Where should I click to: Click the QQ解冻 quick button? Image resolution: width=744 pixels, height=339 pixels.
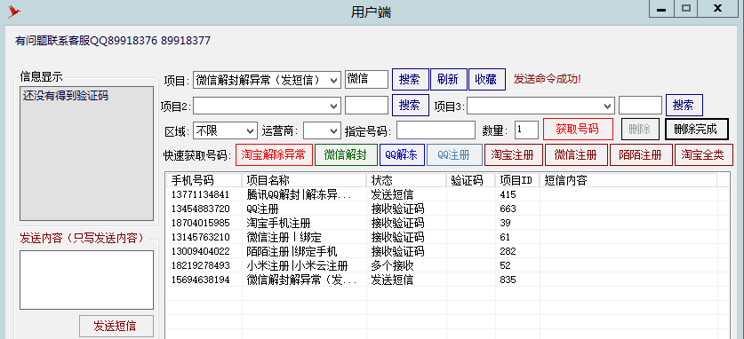coord(402,154)
